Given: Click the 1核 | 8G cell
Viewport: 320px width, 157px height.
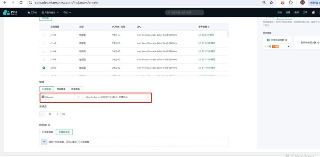Looking at the screenshot, I should (x=116, y=60).
